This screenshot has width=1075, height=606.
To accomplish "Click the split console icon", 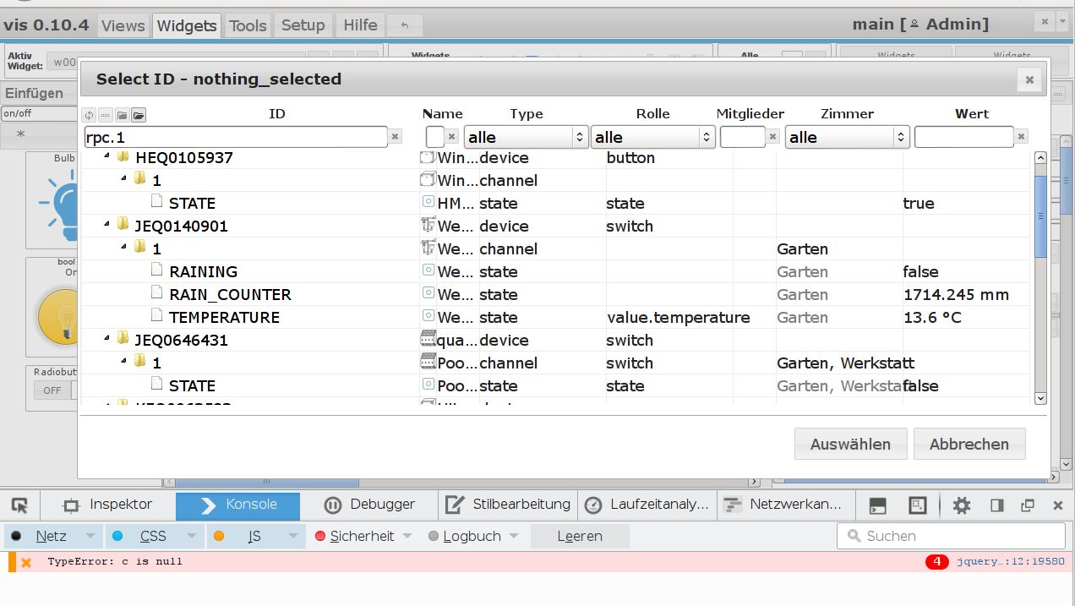I will coord(878,505).
